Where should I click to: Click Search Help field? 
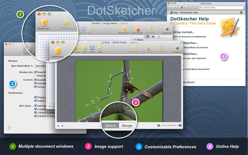click(x=221, y=7)
